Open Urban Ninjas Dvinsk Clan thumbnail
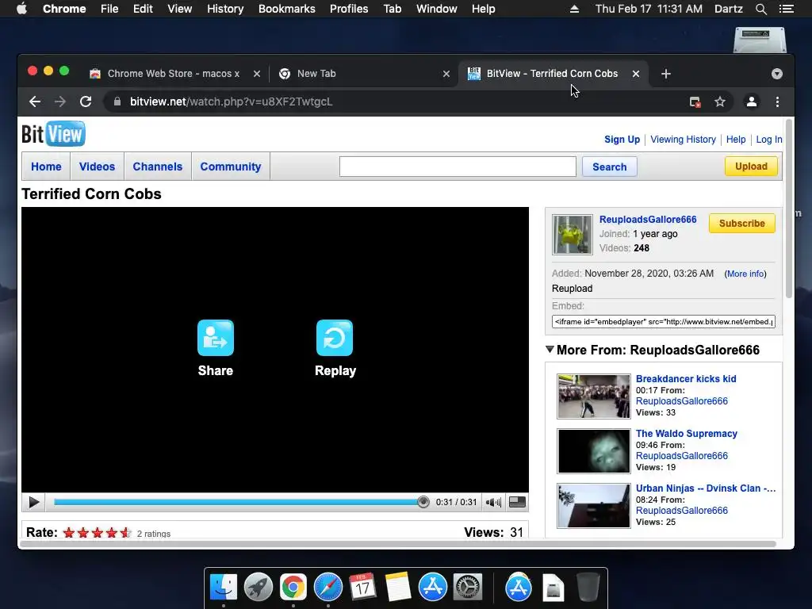The width and height of the screenshot is (812, 609). 594,506
